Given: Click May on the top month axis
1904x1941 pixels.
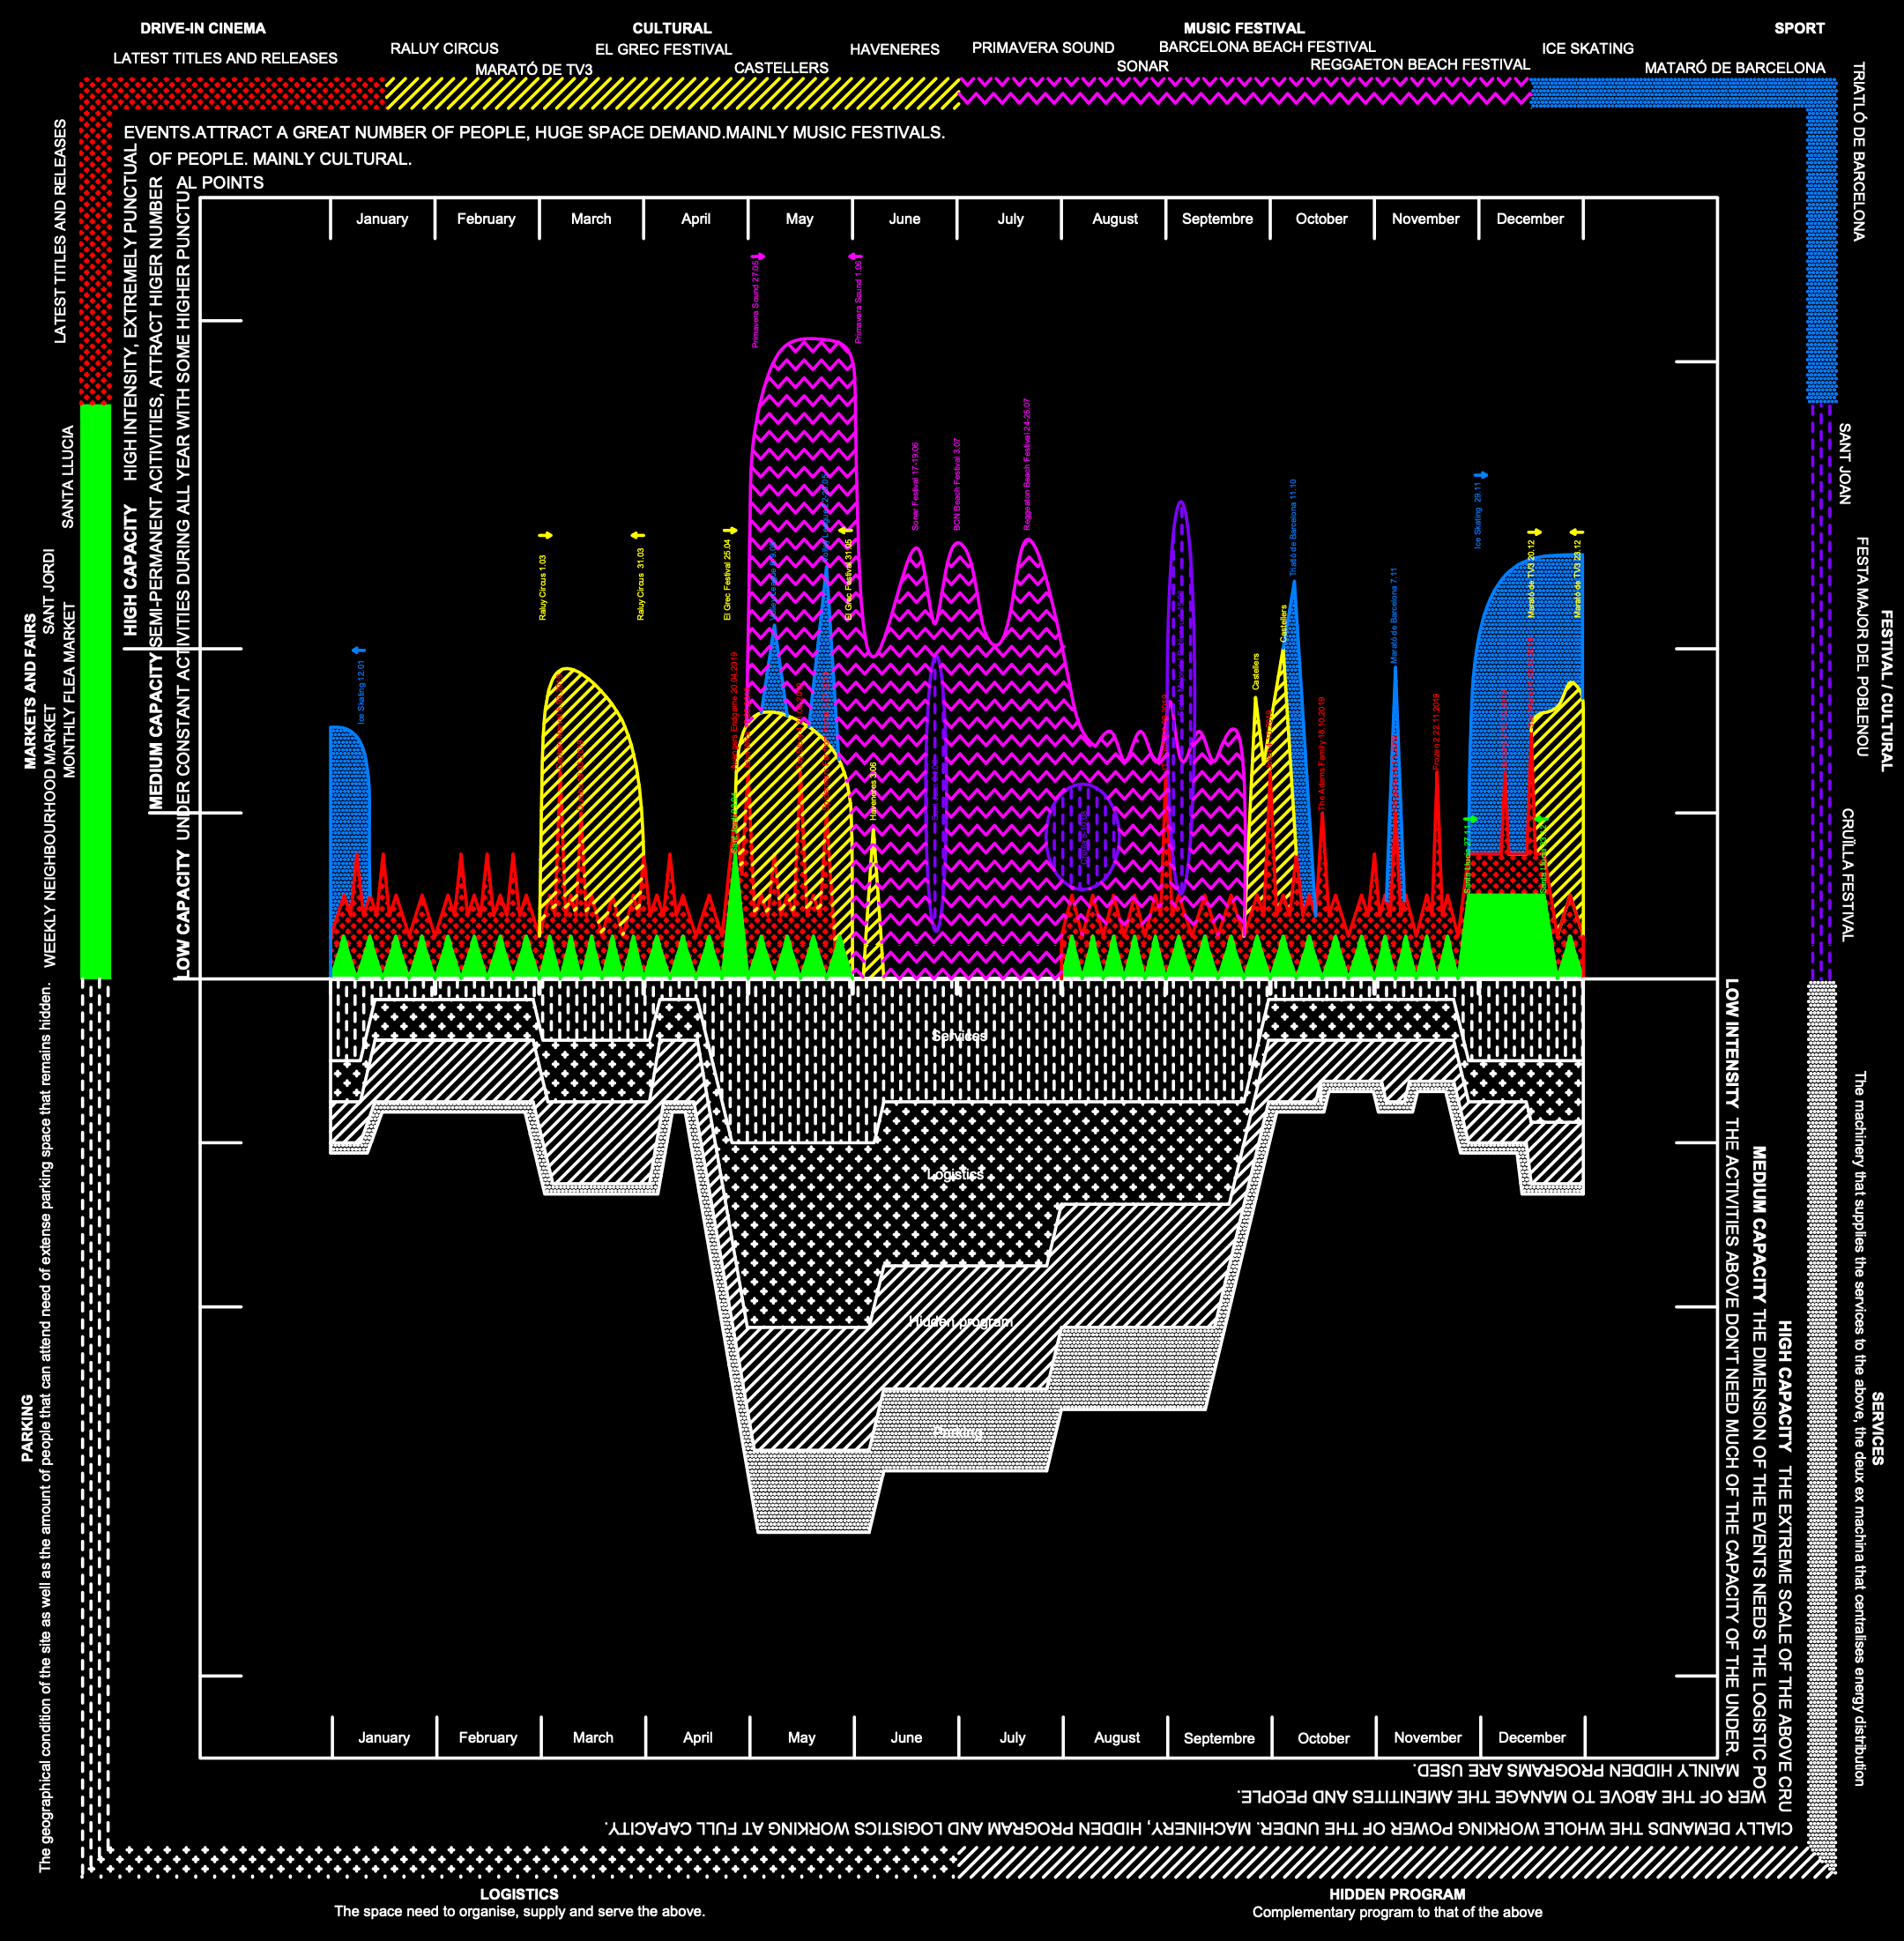Looking at the screenshot, I should (x=799, y=219).
